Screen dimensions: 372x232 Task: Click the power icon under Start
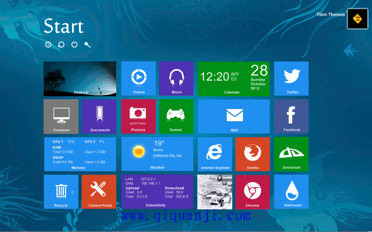point(74,45)
